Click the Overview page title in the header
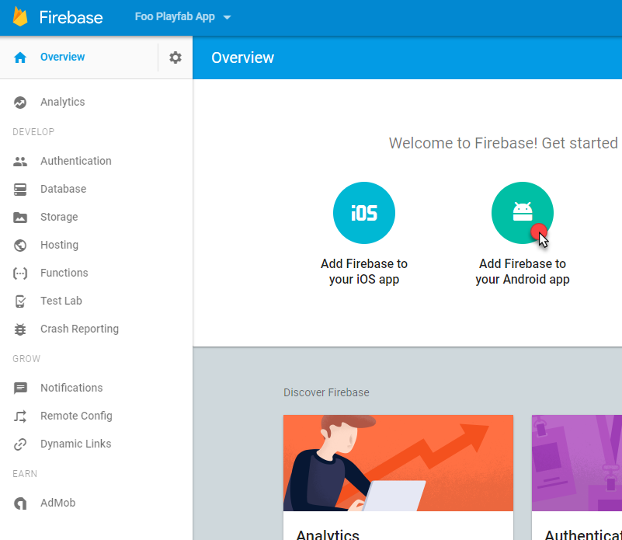This screenshot has height=540, width=622. tap(243, 57)
